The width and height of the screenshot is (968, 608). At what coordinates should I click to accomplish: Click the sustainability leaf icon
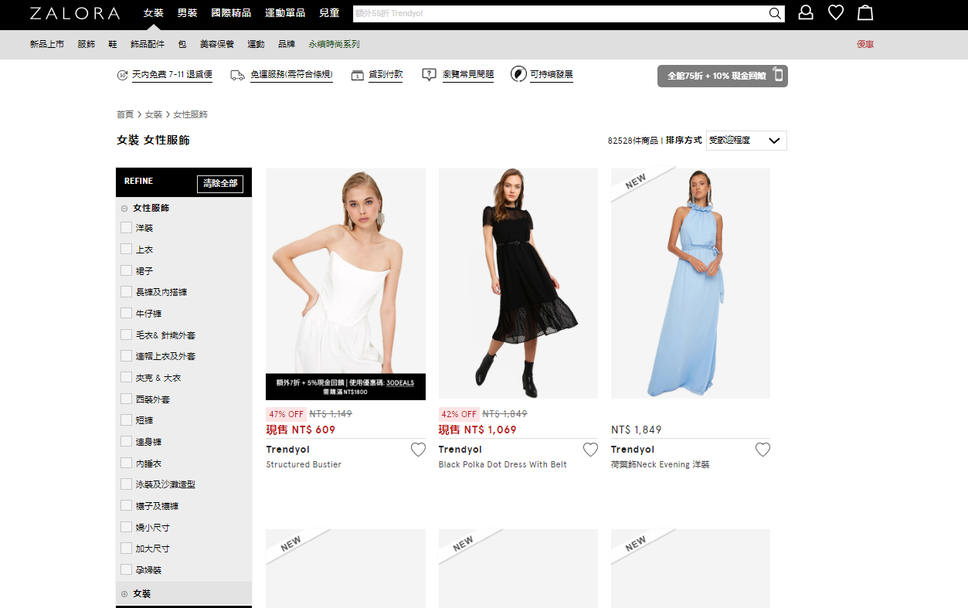point(518,74)
